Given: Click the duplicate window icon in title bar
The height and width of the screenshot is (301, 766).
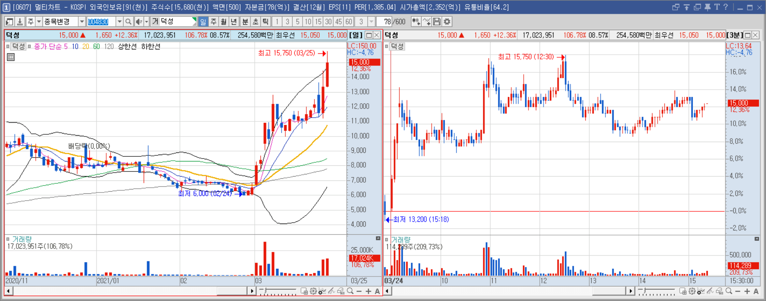Looking at the screenshot, I should click(x=698, y=7).
